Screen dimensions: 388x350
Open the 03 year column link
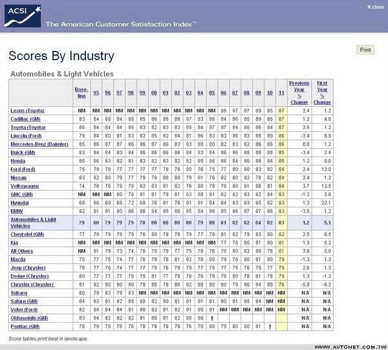point(189,93)
